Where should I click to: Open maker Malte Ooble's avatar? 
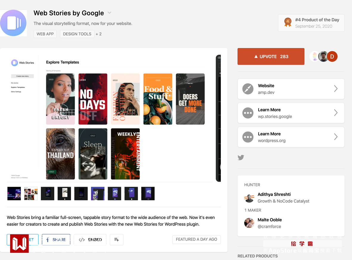(249, 223)
